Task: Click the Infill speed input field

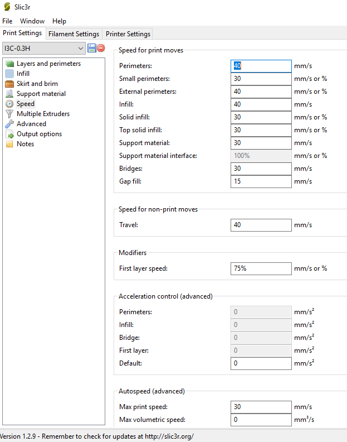Action: click(x=261, y=104)
